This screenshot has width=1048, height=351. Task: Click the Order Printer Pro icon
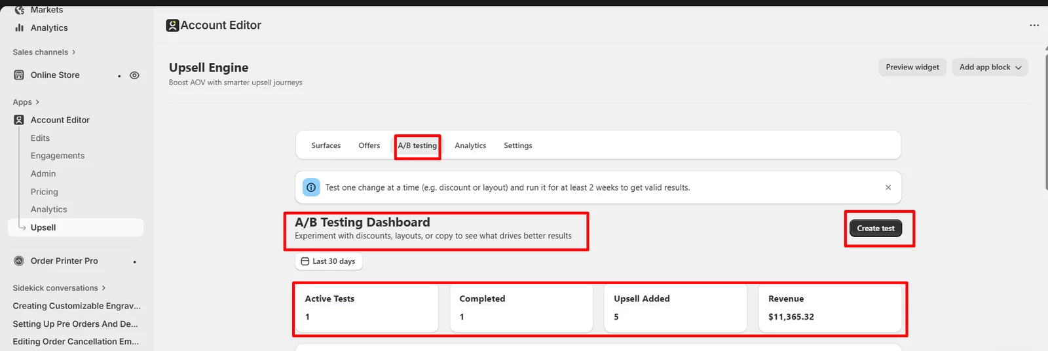(x=19, y=261)
